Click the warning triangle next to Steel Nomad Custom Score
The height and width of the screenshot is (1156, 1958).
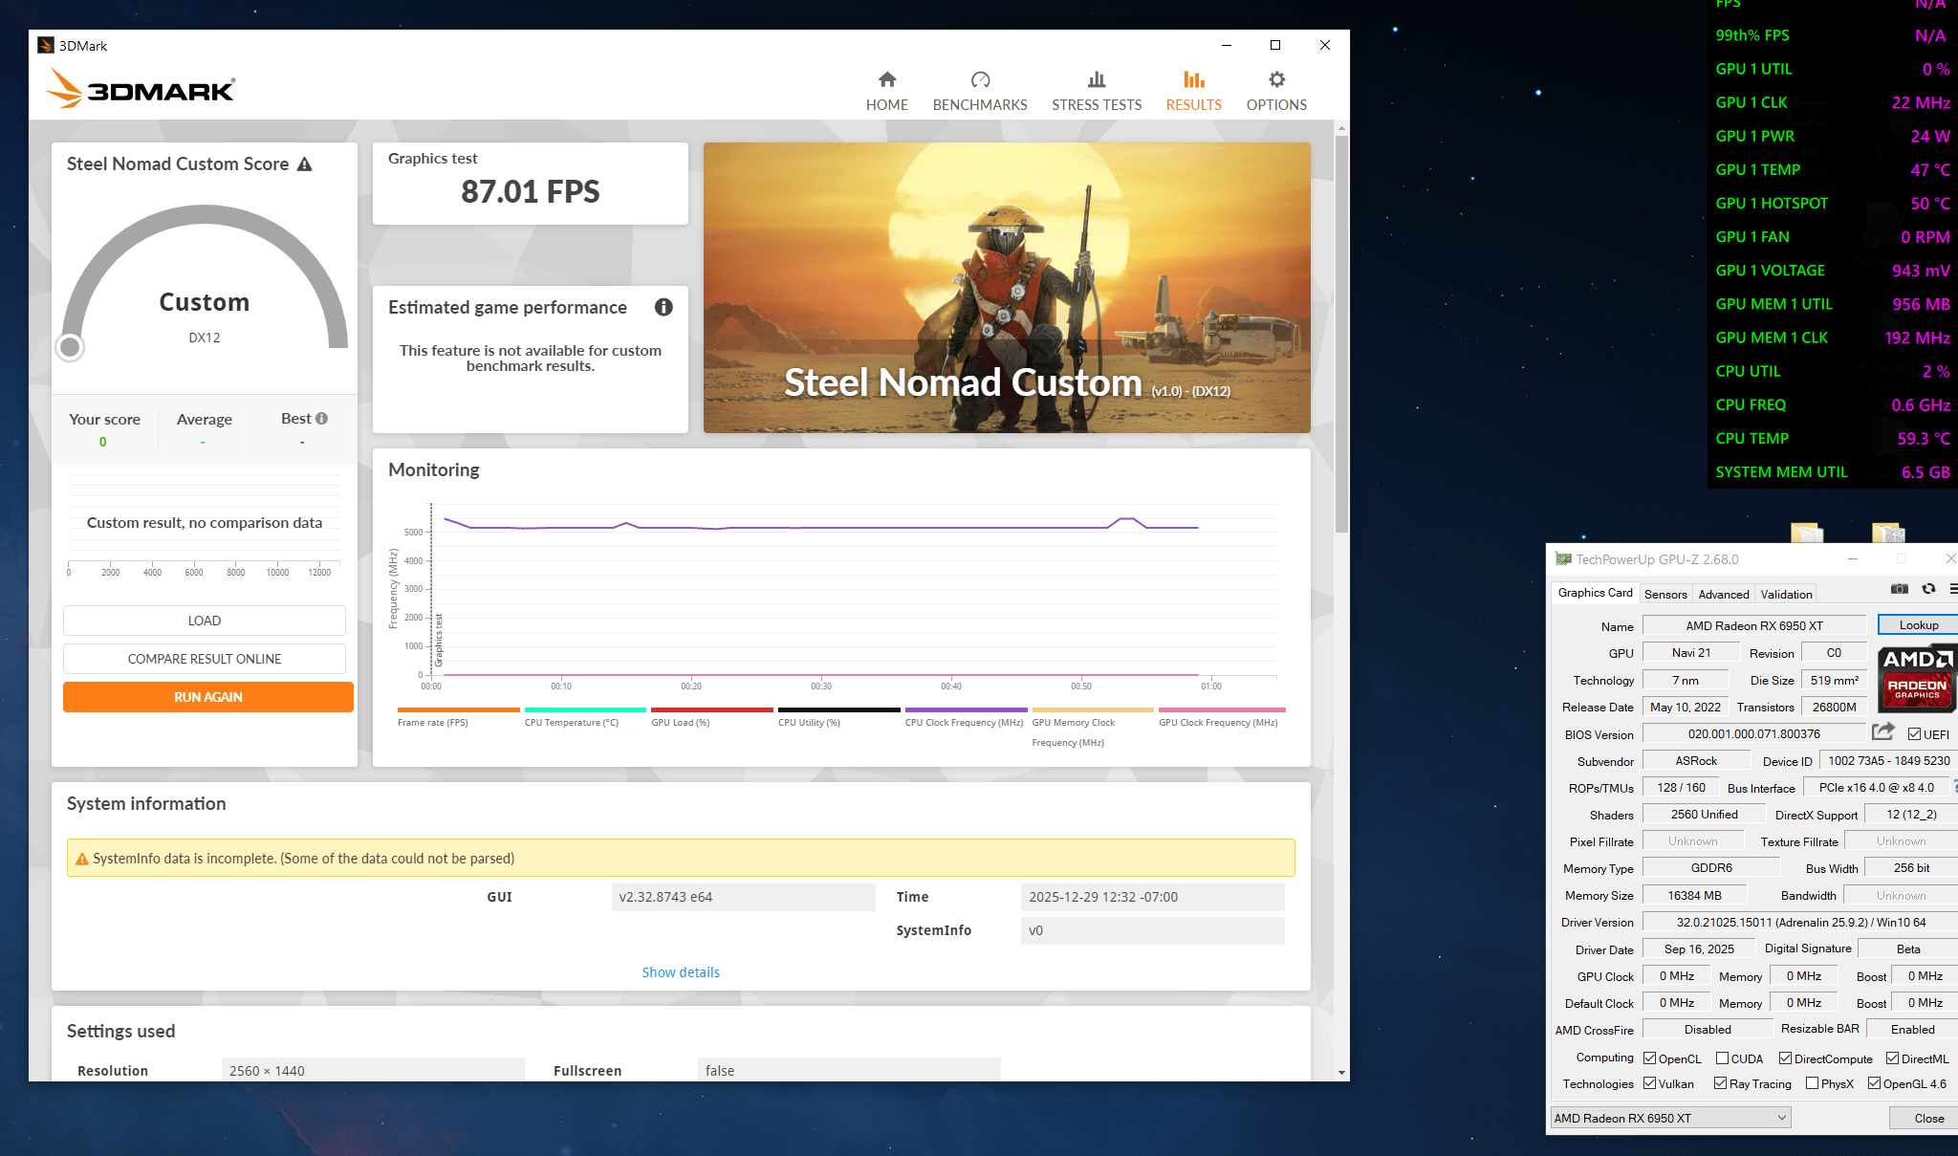tap(305, 164)
